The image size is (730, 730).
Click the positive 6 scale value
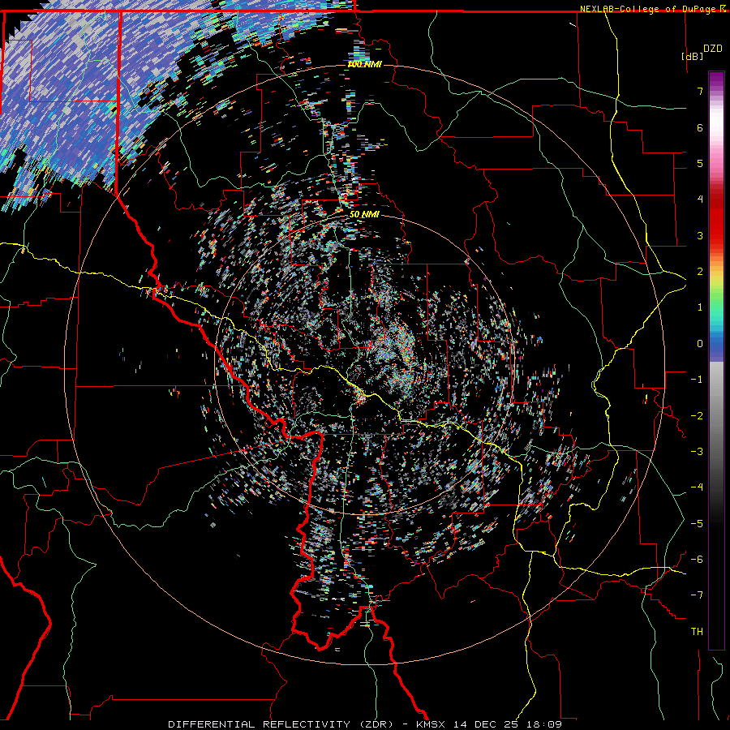(700, 127)
